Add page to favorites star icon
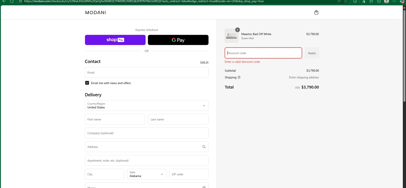The width and height of the screenshot is (406, 188). click(346, 1)
